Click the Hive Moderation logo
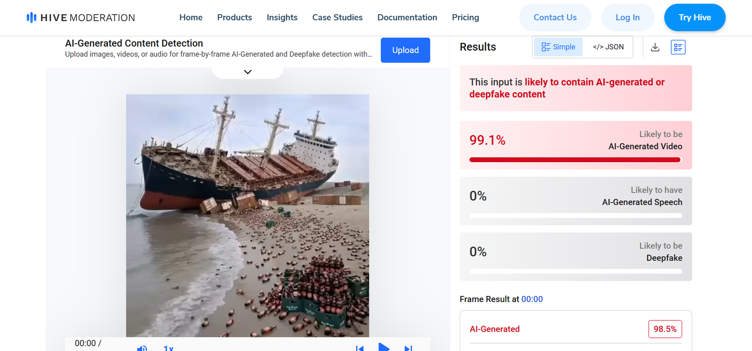Image resolution: width=752 pixels, height=351 pixels. [x=81, y=18]
